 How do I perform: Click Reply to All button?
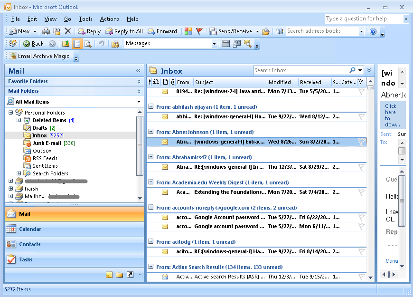[x=124, y=31]
